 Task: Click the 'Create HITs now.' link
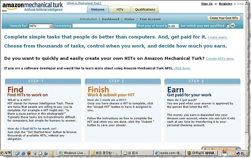(220, 59)
